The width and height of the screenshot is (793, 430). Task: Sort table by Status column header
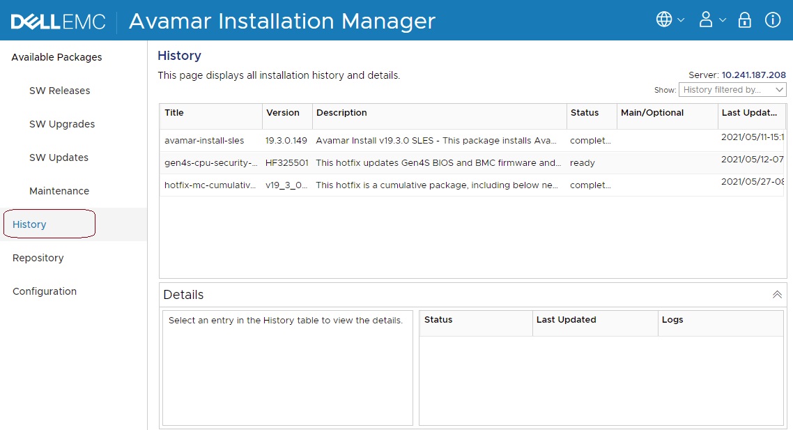point(585,113)
